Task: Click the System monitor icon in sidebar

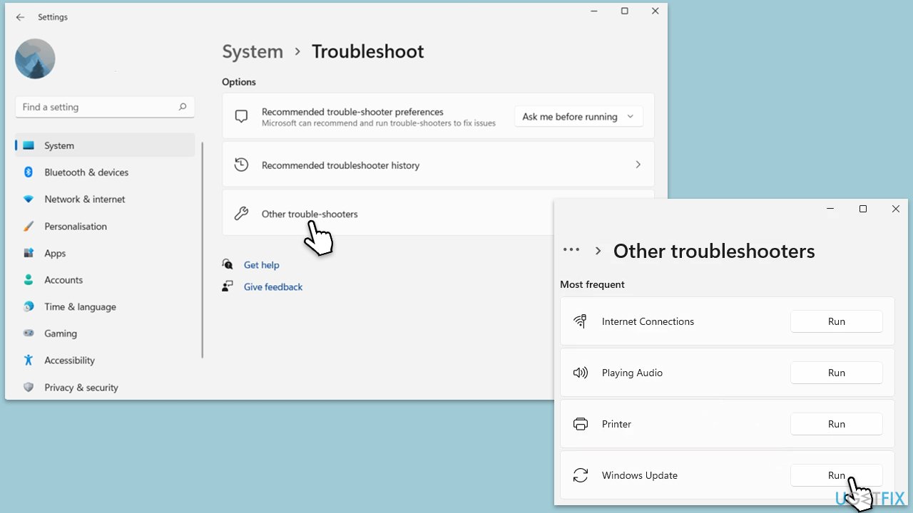Action: [x=29, y=145]
